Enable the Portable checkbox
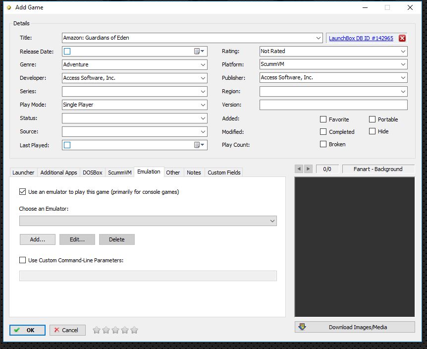This screenshot has height=349, width=427. click(372, 119)
